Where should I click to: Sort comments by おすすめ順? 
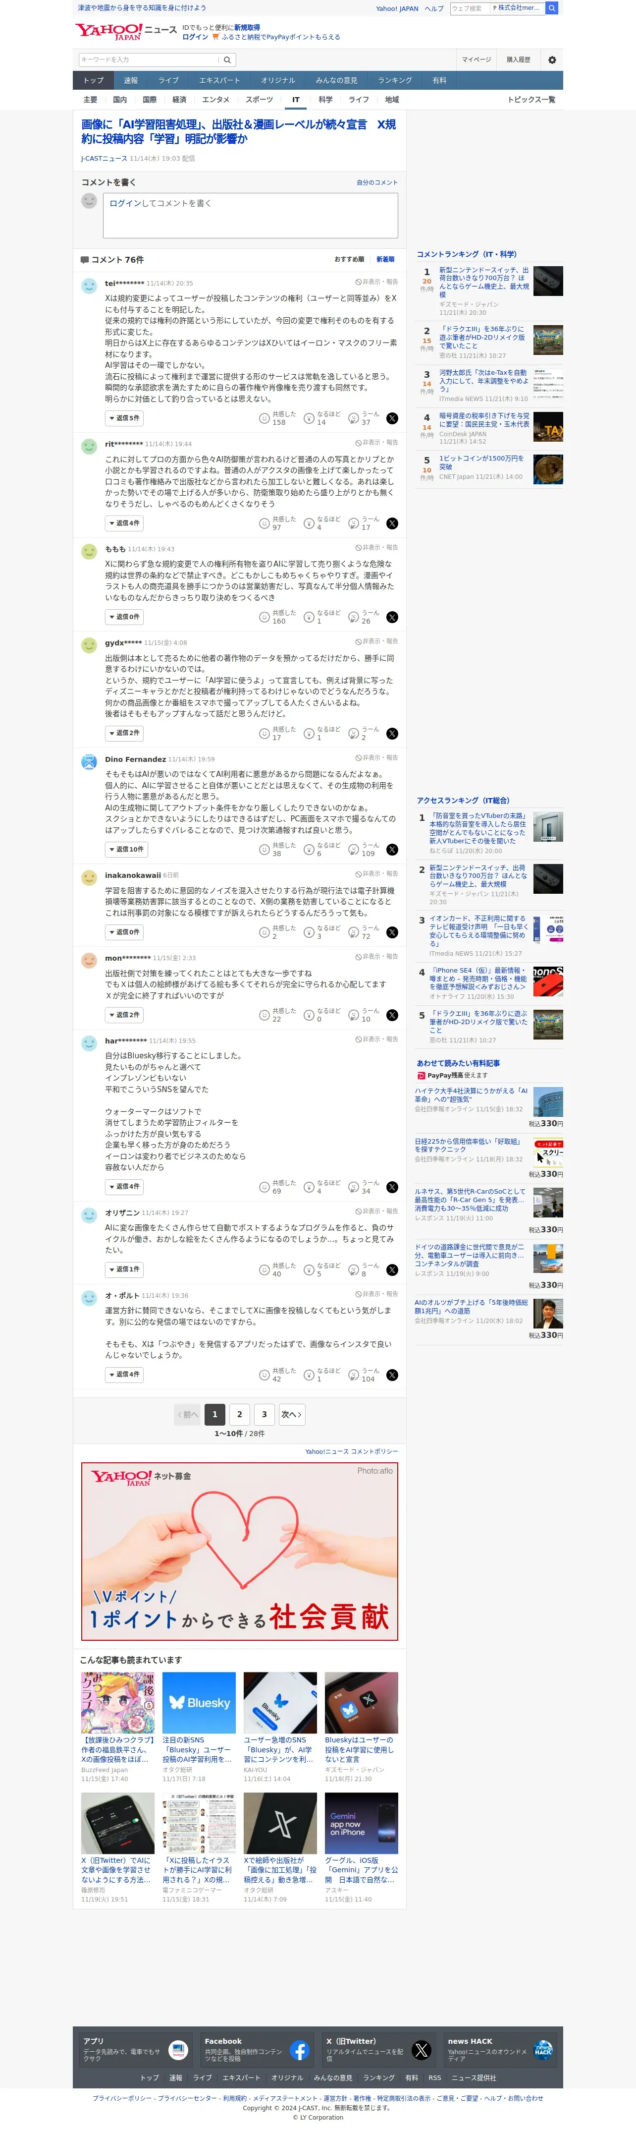[x=349, y=259]
